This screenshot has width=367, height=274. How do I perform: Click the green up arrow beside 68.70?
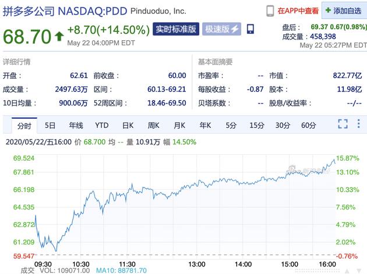(59, 36)
